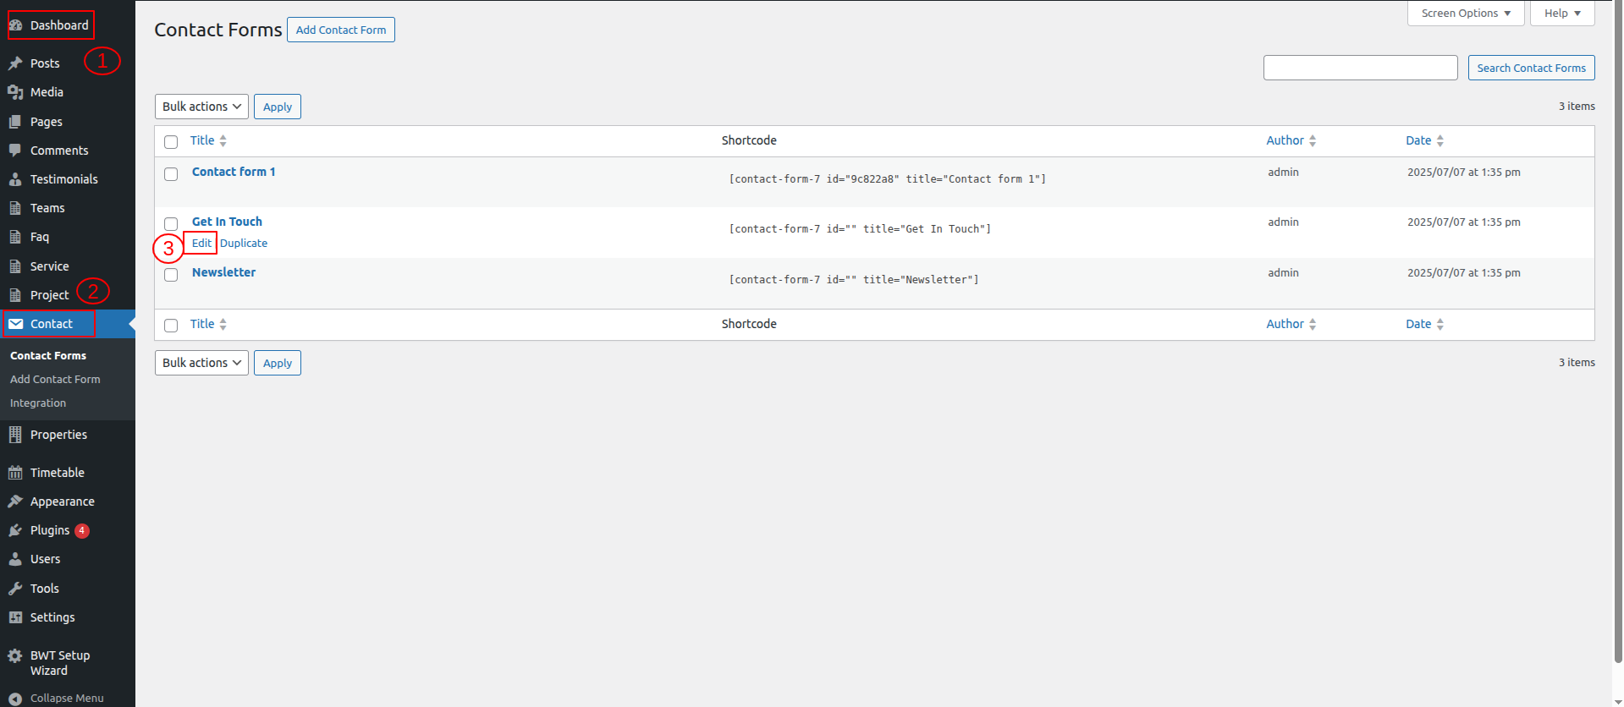This screenshot has height=707, width=1624.
Task: Tick the checkbox for Contact form 1
Action: 171,174
